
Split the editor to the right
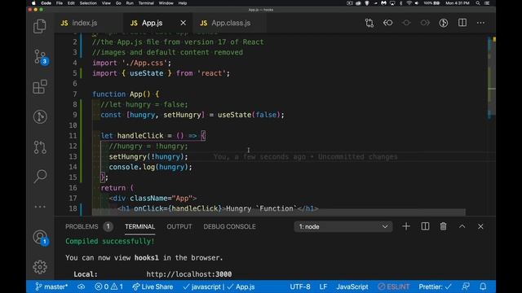[x=462, y=23]
